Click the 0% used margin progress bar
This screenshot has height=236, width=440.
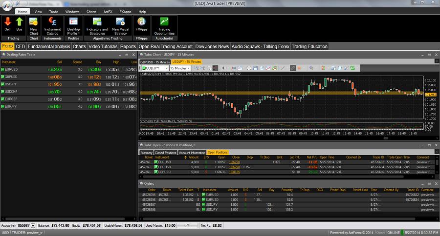[x=187, y=225]
